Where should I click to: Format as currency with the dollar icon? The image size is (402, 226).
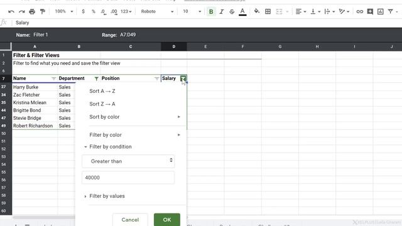(83, 11)
